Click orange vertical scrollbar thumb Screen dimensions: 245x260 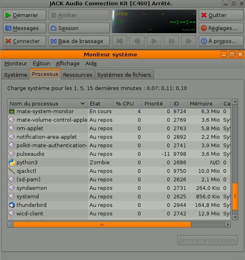tap(235, 196)
